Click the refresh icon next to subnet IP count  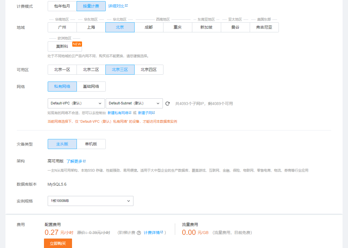click(x=168, y=103)
